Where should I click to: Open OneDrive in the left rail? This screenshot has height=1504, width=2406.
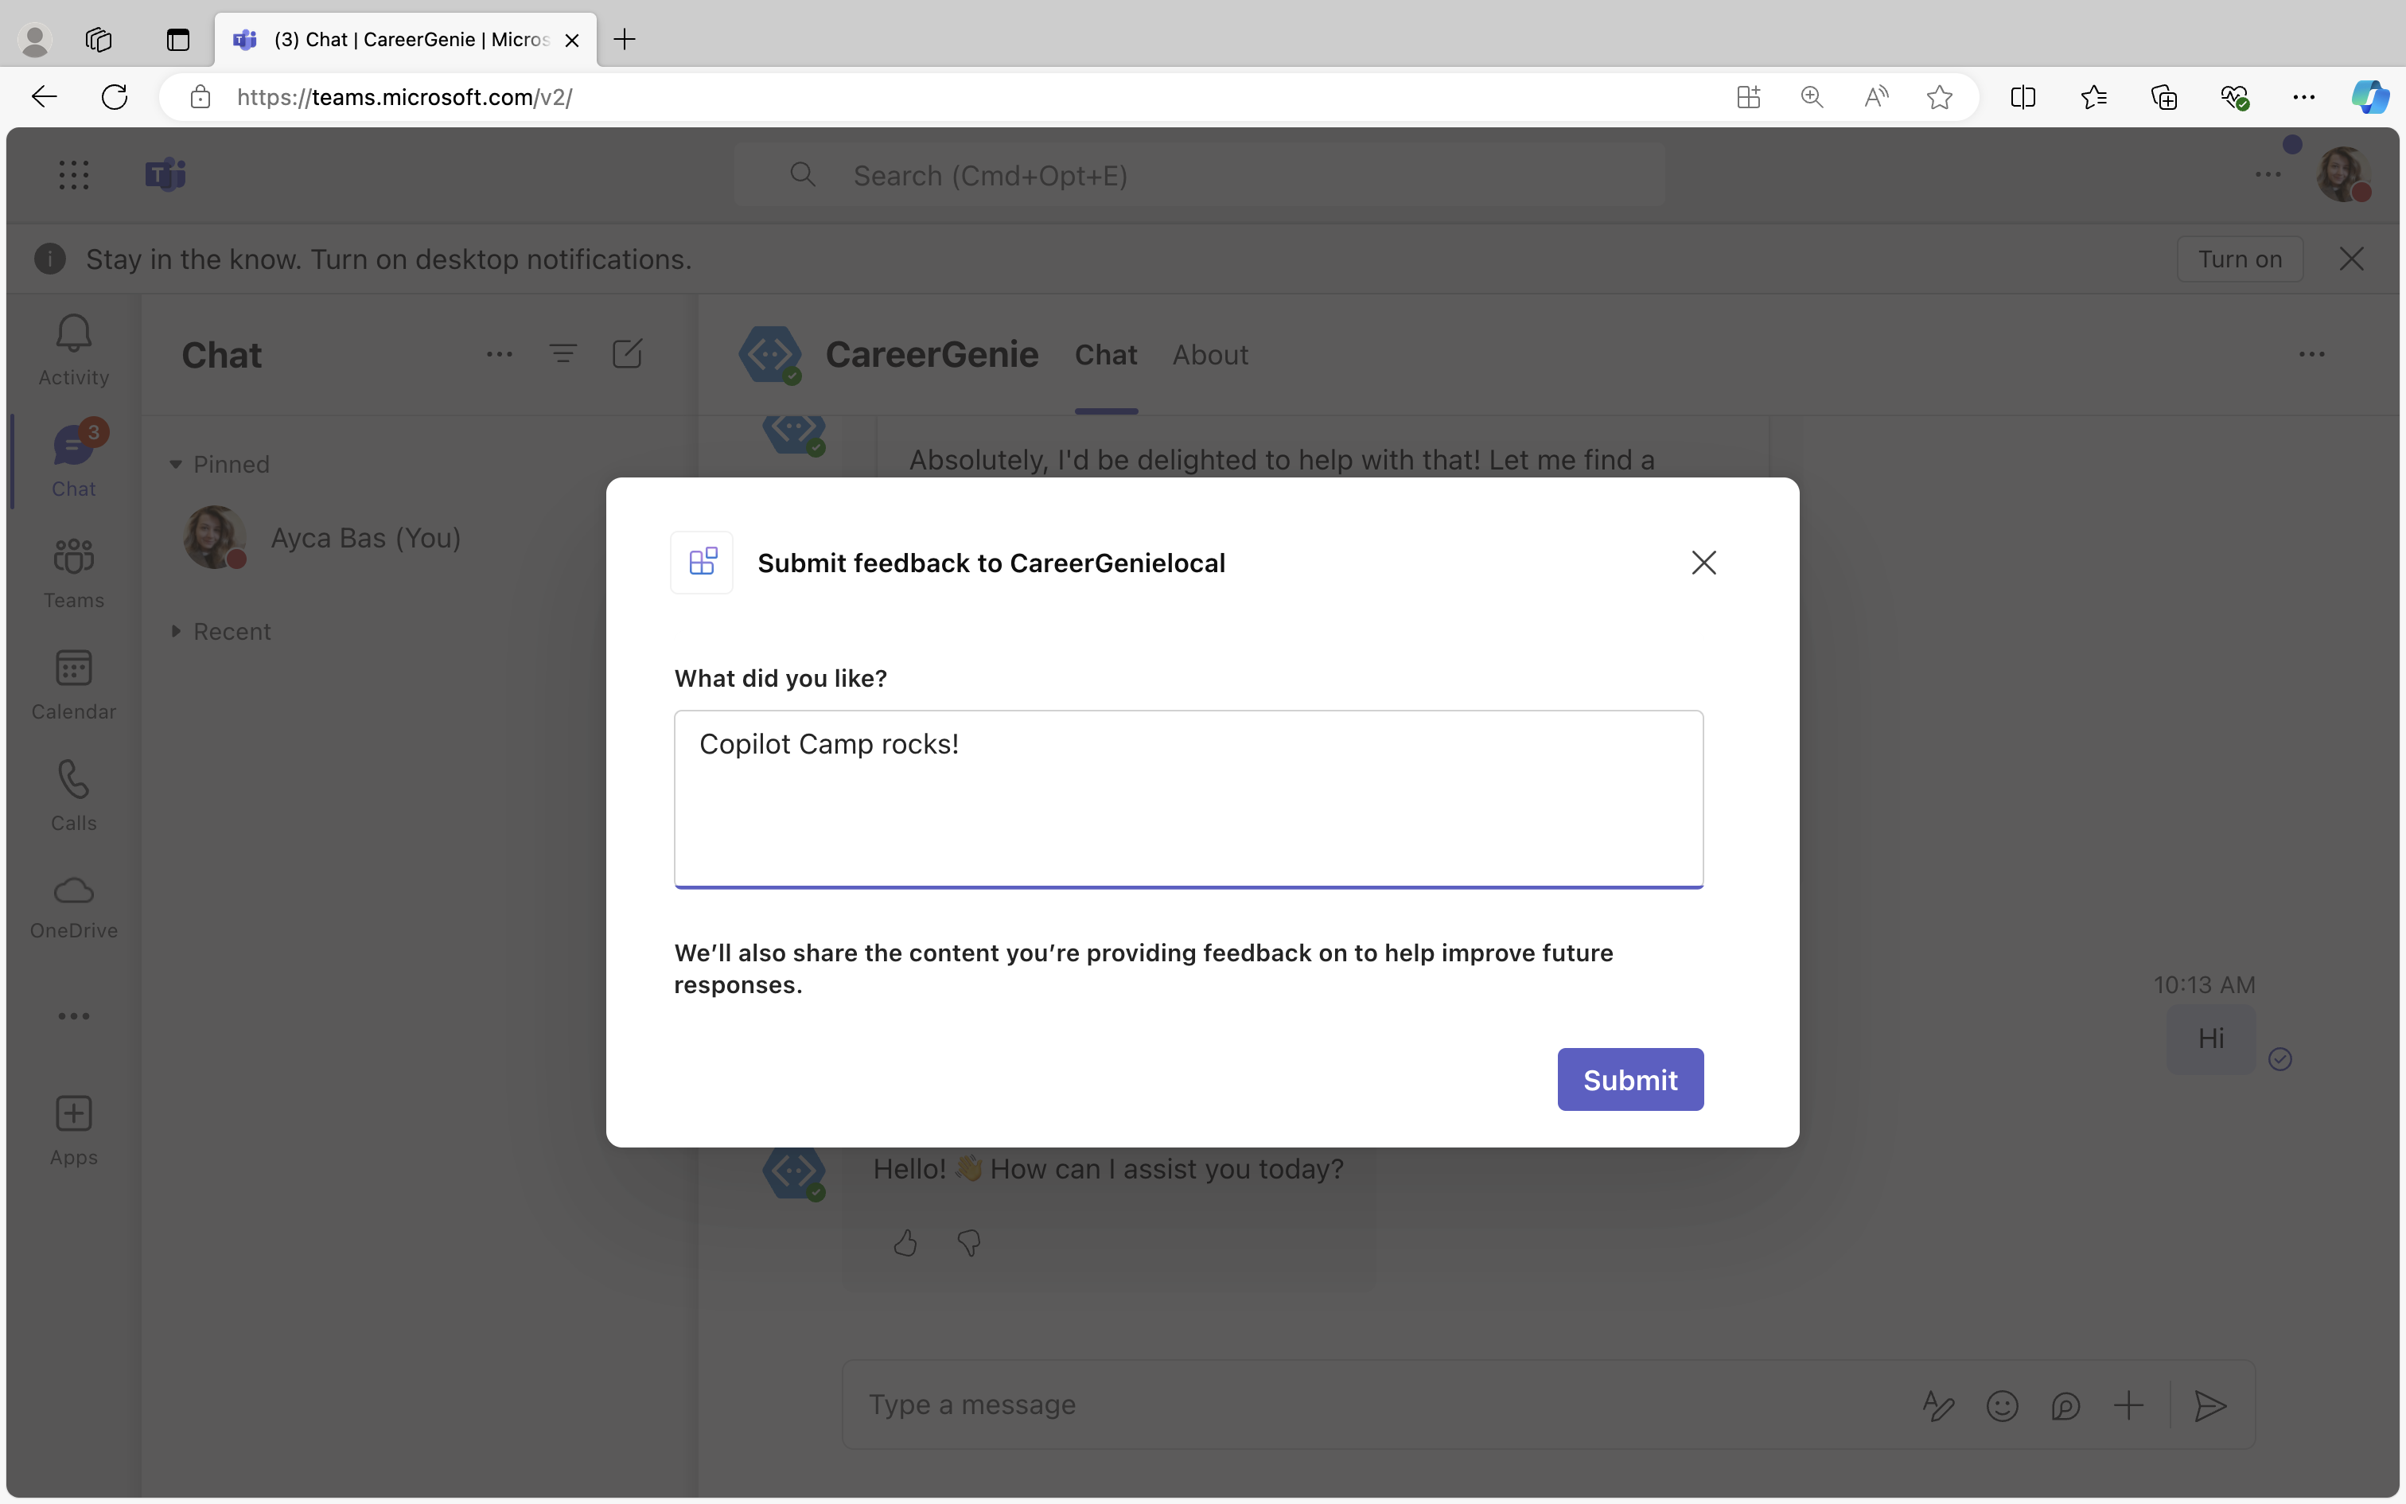point(73,906)
